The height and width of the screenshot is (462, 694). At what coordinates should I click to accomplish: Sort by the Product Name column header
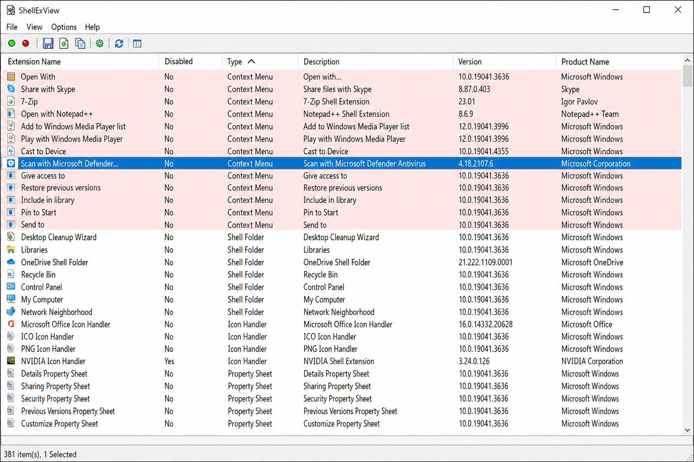619,62
